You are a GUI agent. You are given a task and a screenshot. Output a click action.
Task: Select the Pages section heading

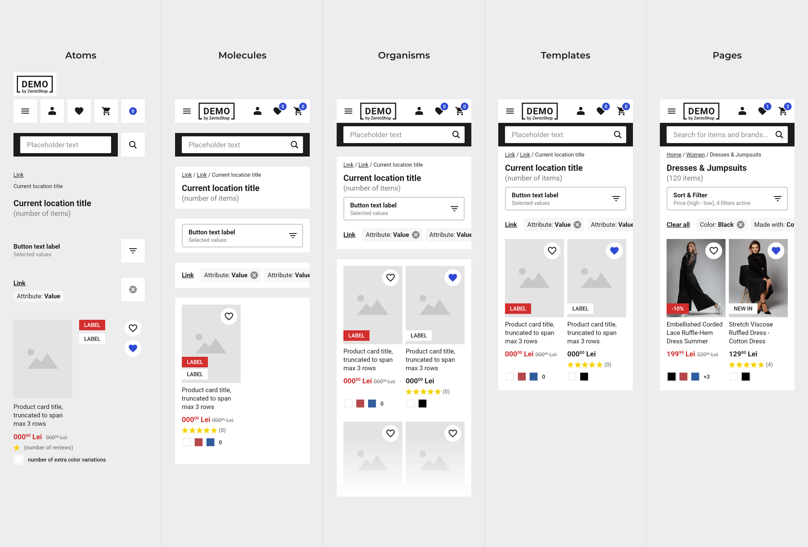(x=728, y=54)
